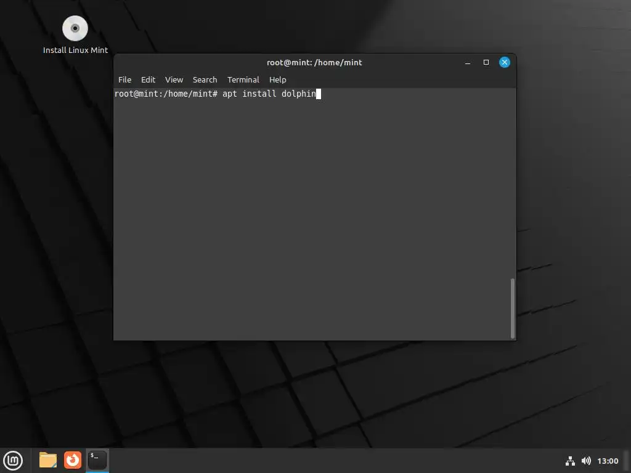Screen dimensions: 631x473
Task: Open the sound volume tray icon
Action: coord(587,461)
